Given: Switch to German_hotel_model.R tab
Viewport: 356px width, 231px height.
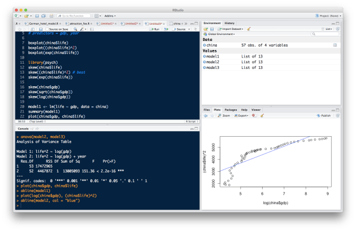Looking at the screenshot, I should coord(43,24).
